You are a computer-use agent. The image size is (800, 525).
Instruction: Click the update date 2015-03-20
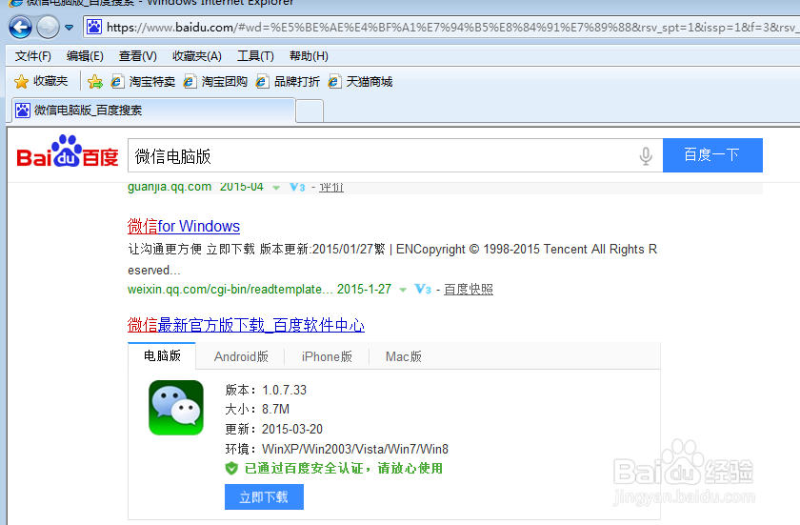pos(291,429)
